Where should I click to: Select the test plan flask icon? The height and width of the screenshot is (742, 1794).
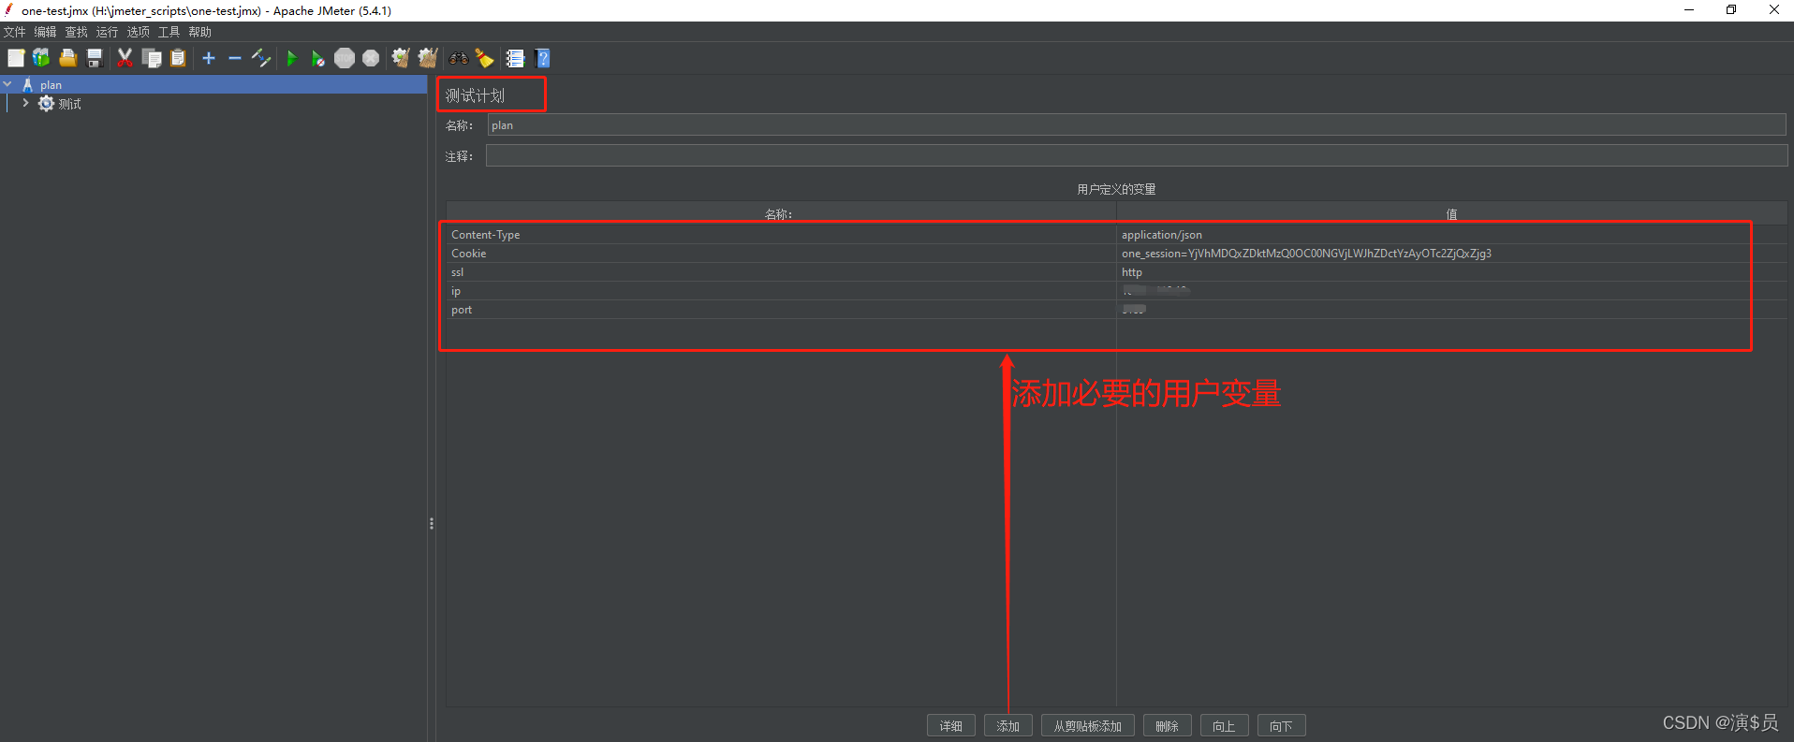(28, 84)
